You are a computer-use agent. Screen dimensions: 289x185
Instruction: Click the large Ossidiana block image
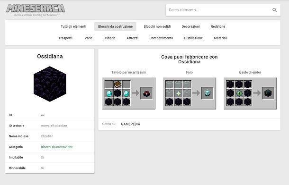click(50, 84)
